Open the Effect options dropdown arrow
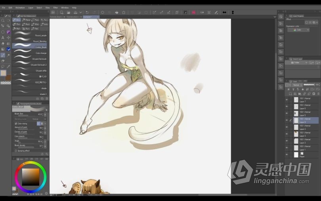Viewport: 321px width, 201px height. click(318, 23)
